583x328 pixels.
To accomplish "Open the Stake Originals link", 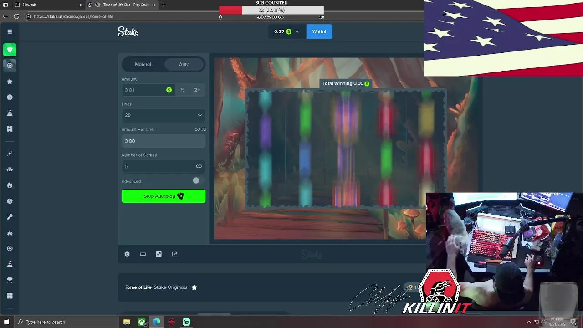I will pyautogui.click(x=171, y=287).
